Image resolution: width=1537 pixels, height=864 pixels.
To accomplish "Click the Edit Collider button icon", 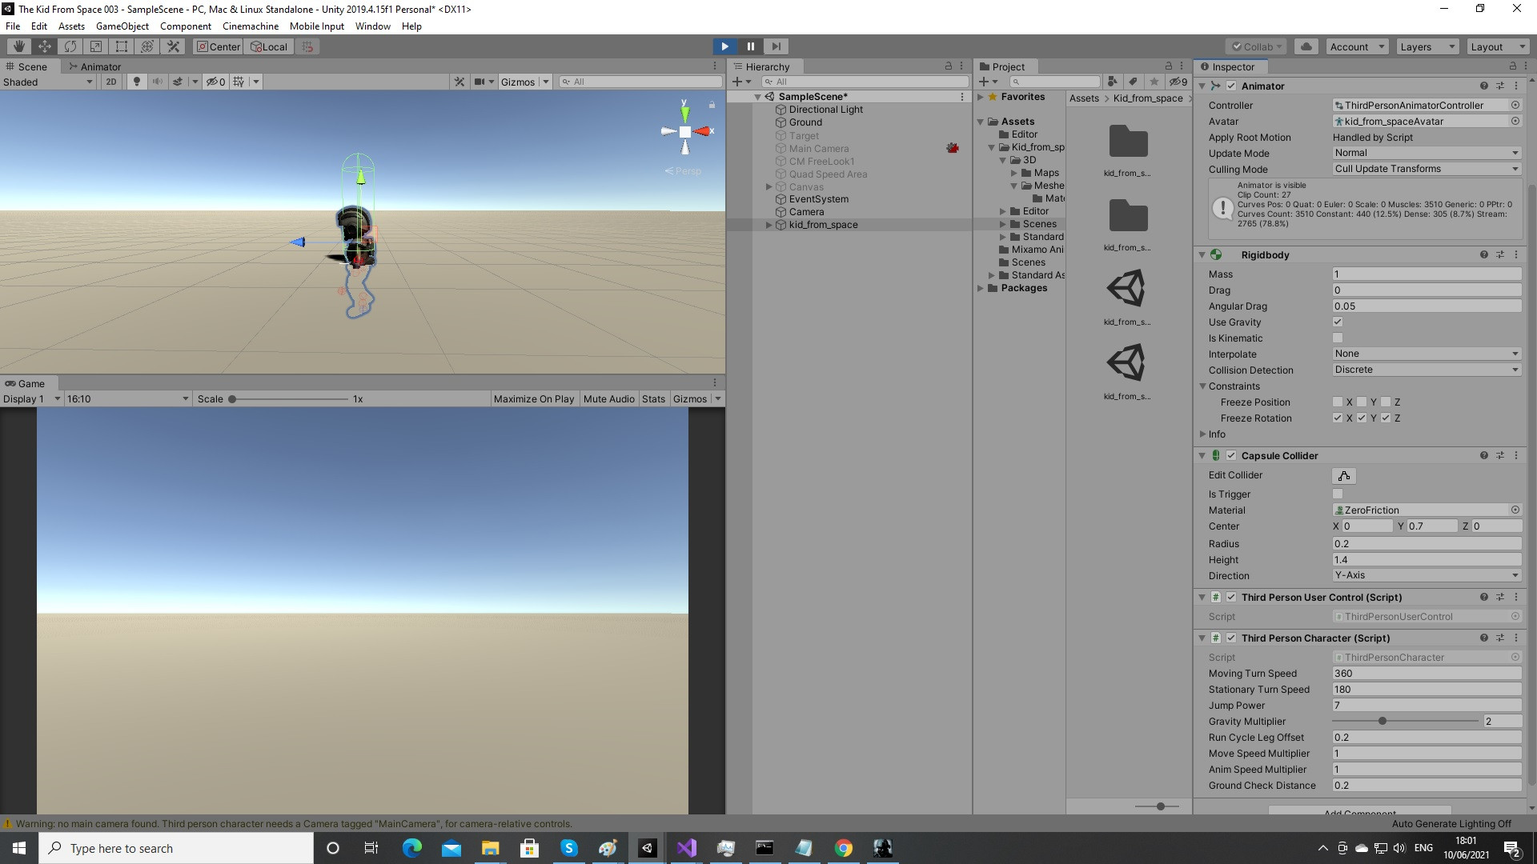I will click(x=1344, y=476).
